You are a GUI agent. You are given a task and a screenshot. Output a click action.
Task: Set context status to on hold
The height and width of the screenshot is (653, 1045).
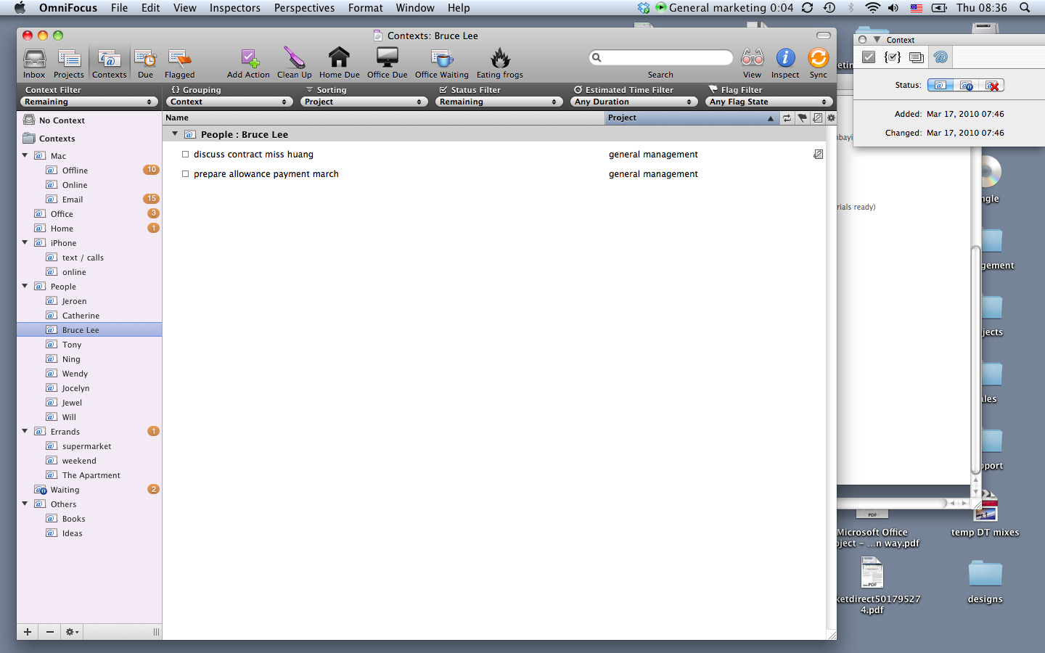tap(966, 86)
